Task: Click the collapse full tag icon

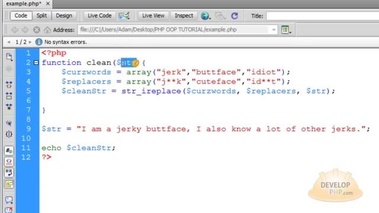Action: click(9, 85)
